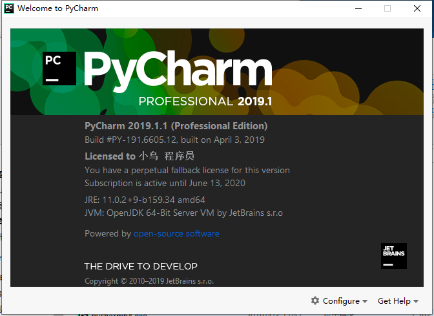Image resolution: width=434 pixels, height=316 pixels.
Task: Click the perpetual fallback license text
Action: click(187, 170)
